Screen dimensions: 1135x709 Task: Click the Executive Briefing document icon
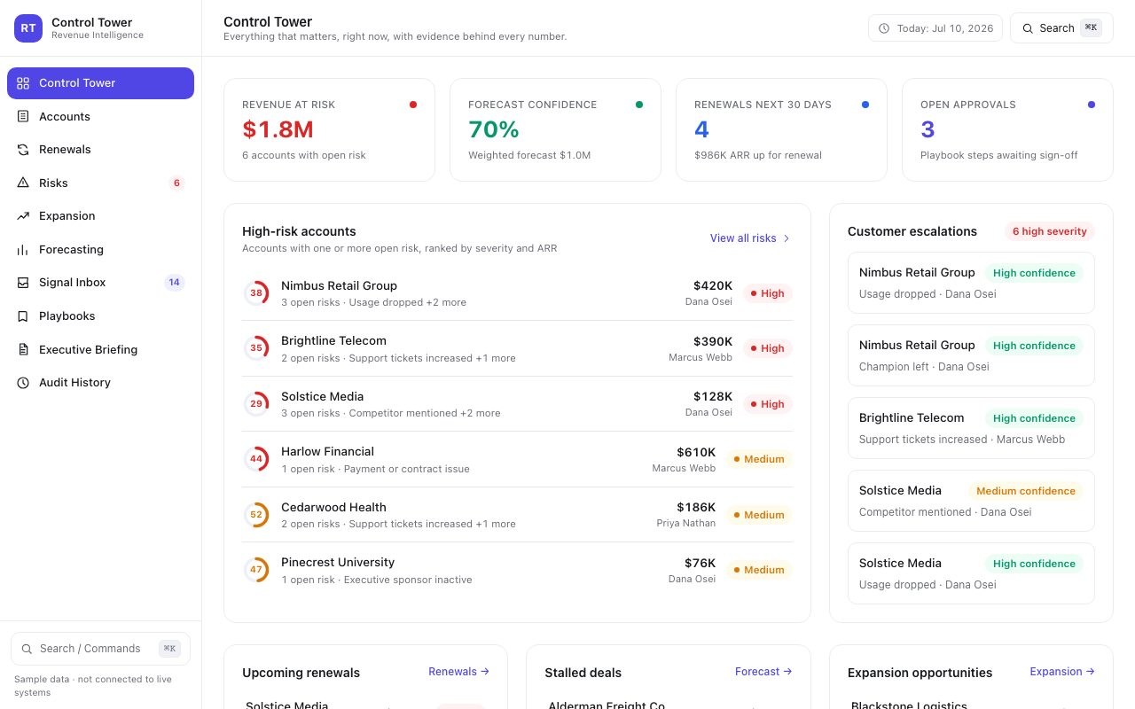[x=23, y=349]
